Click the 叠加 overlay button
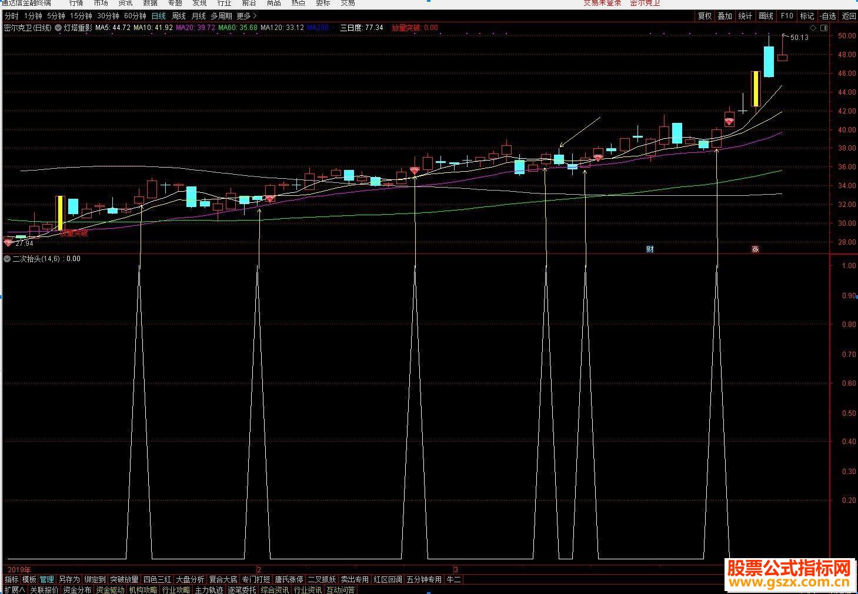This screenshot has width=858, height=594. coord(725,16)
